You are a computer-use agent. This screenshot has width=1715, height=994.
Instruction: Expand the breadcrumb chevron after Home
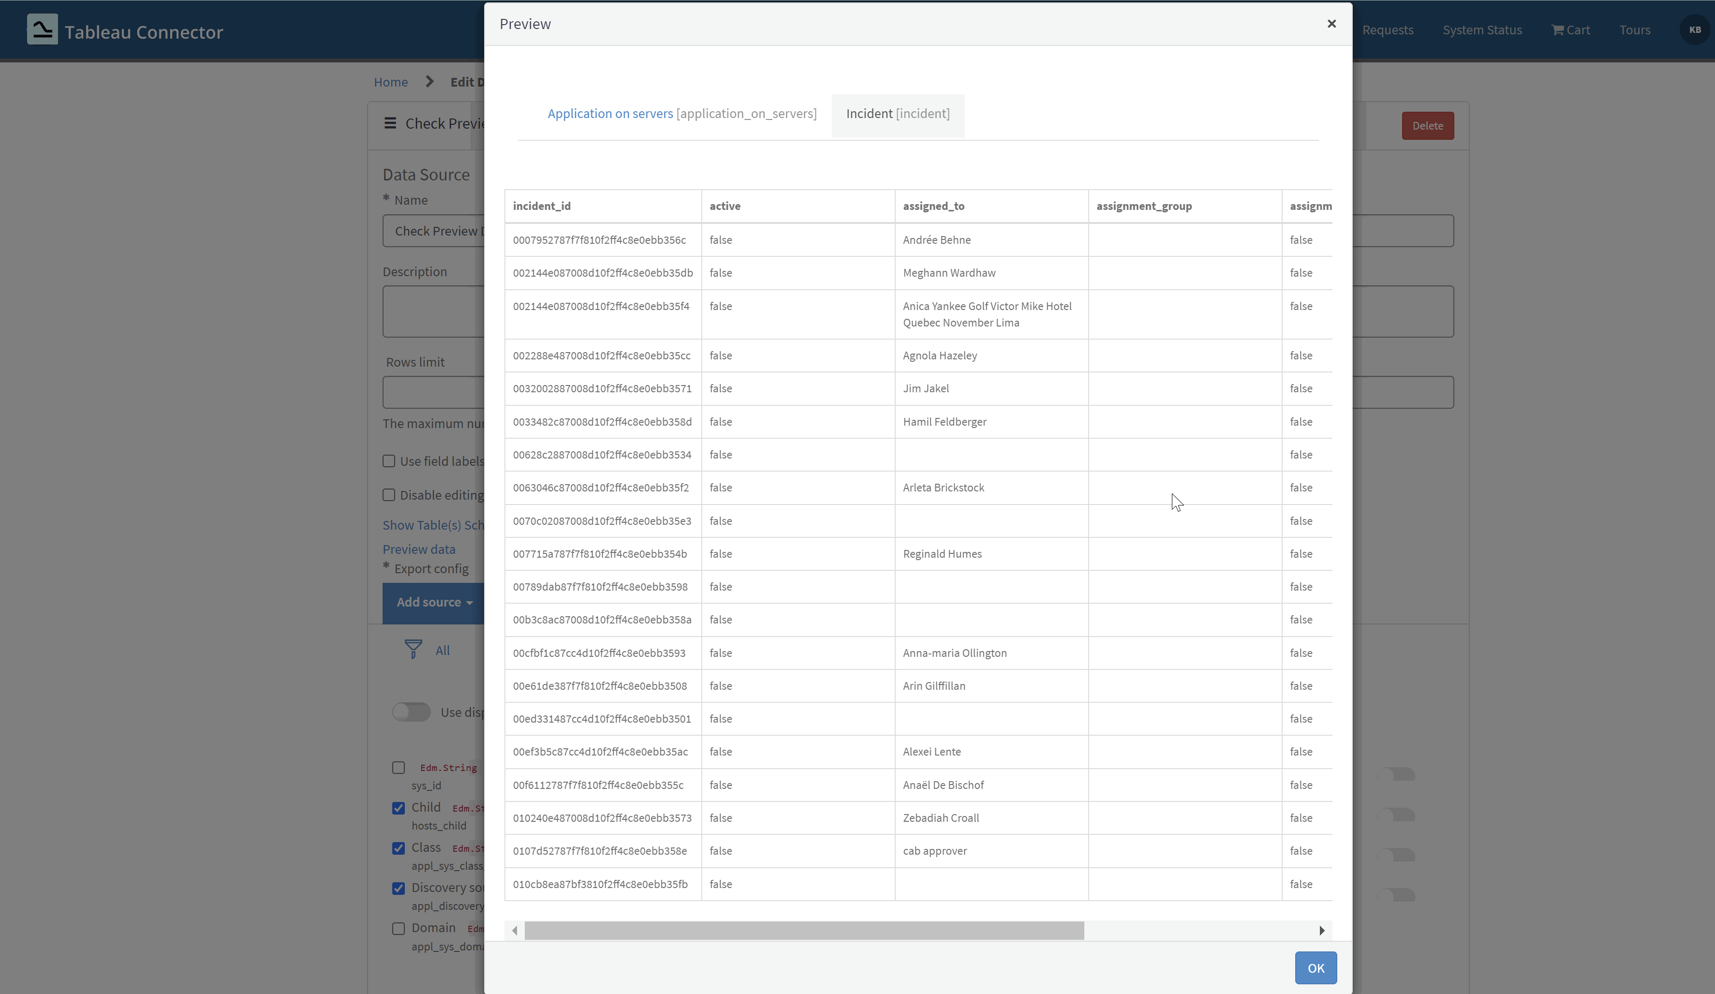coord(429,81)
